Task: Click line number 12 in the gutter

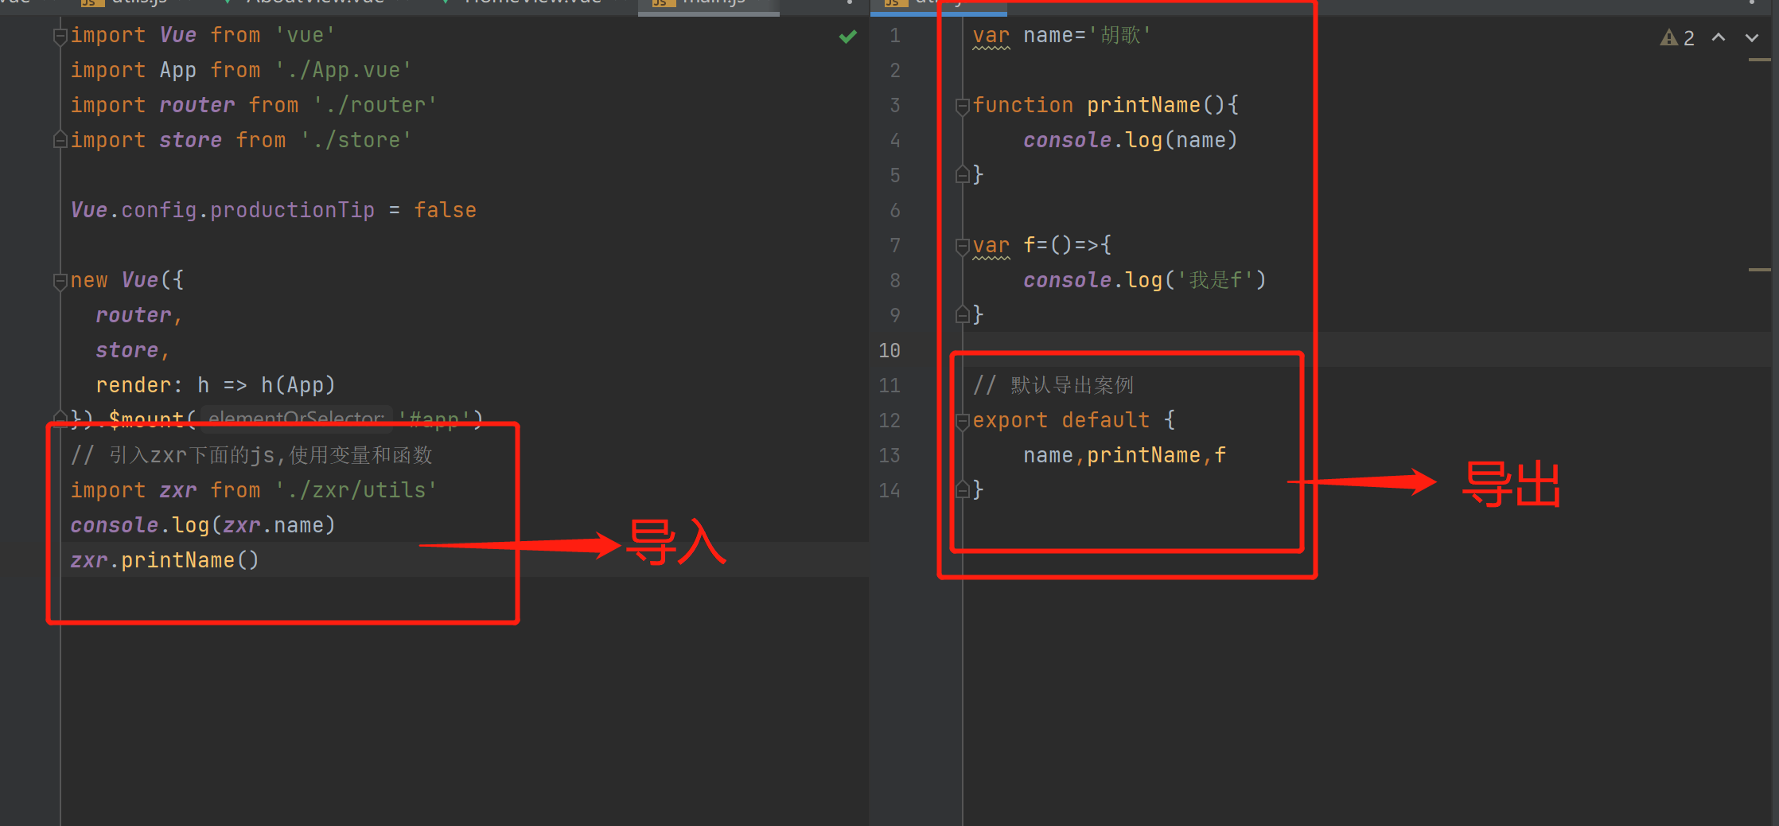Action: (x=889, y=421)
